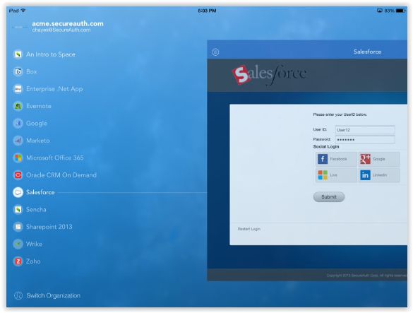Select the Salesforce cloud icon in sidebar
This screenshot has height=313, width=413.
(x=18, y=192)
